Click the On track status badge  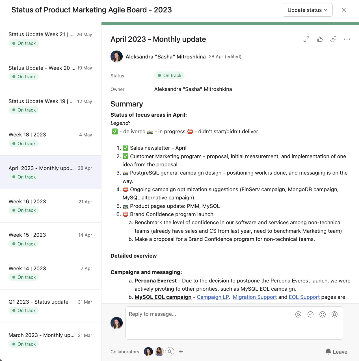click(170, 75)
